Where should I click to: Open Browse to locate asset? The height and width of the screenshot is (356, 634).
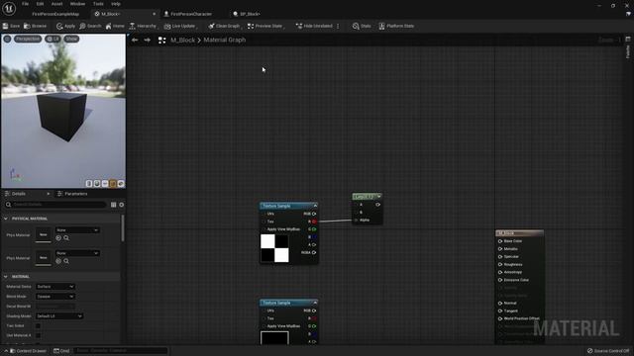click(x=36, y=26)
